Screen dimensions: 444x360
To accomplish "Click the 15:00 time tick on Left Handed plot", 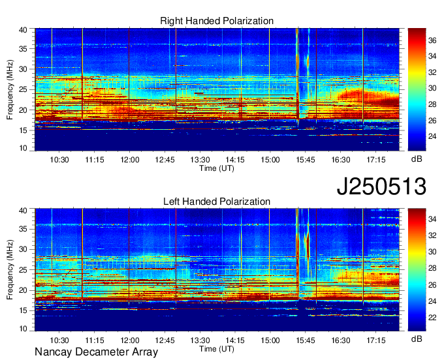I will pos(270,340).
